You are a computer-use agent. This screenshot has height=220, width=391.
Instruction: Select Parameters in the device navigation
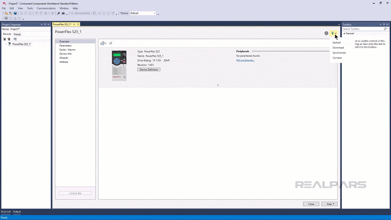pyautogui.click(x=65, y=46)
